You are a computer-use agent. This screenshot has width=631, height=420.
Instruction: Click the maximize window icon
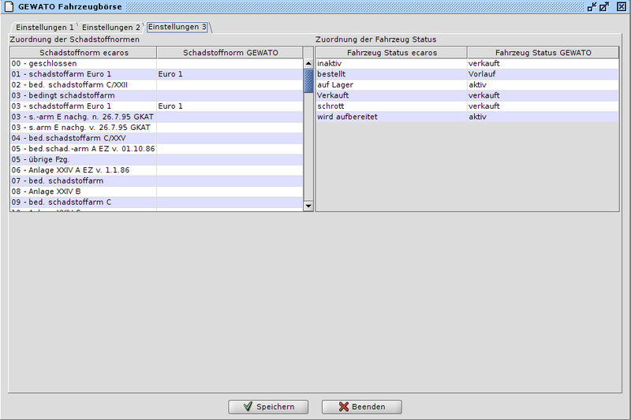pos(605,7)
